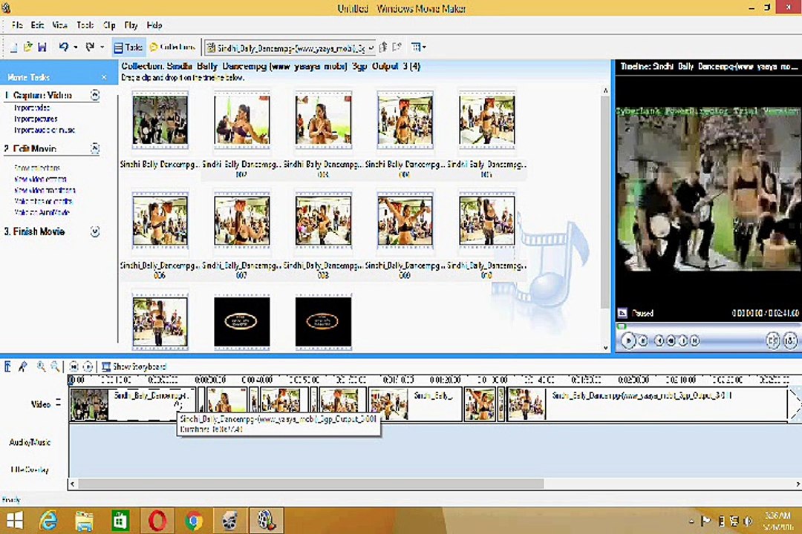
Task: Open the Edit menu
Action: pyautogui.click(x=37, y=25)
